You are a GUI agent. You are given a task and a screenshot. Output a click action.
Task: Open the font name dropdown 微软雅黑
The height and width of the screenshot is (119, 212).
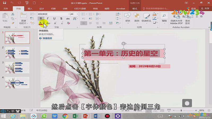pyautogui.click(x=69, y=14)
